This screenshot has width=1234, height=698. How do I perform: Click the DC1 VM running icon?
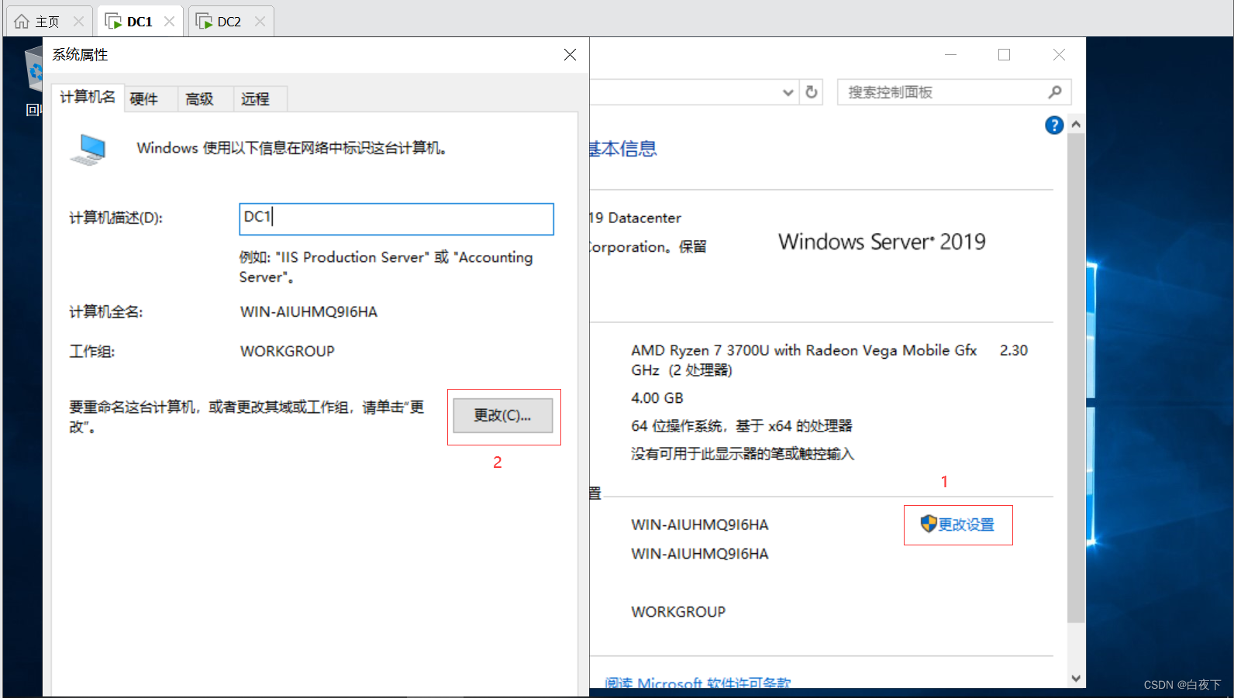113,21
